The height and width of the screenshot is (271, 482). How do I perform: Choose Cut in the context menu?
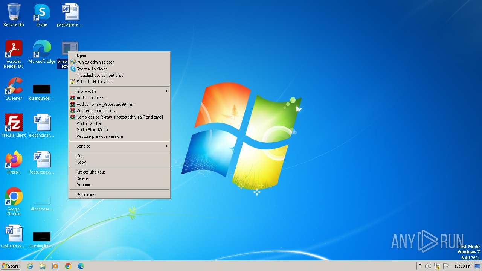click(x=119, y=156)
